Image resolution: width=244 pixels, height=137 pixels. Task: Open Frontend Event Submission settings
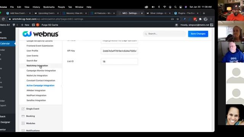pyautogui.click(x=40, y=46)
